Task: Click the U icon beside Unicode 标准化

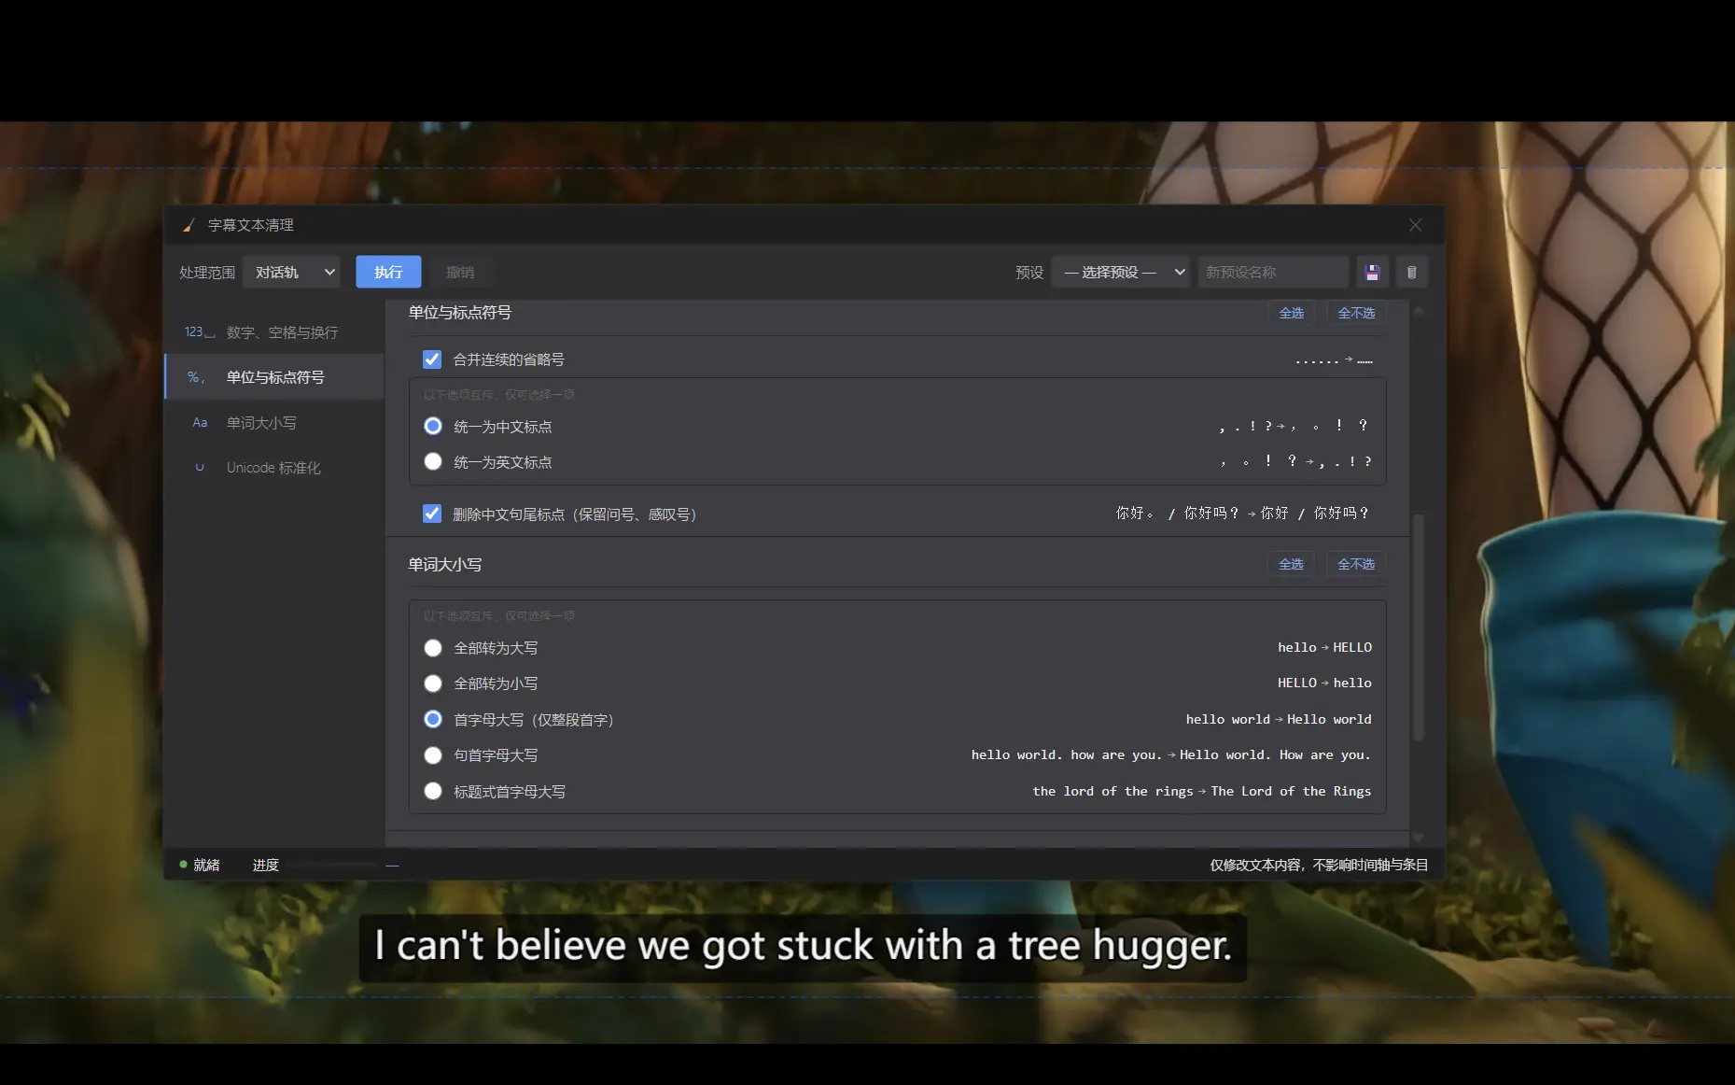Action: [x=200, y=468]
